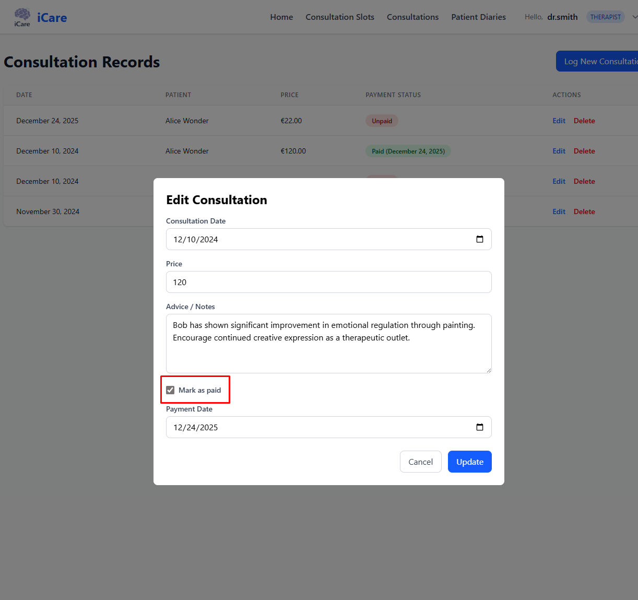Go to the Home nav item
The width and height of the screenshot is (638, 600).
coord(281,17)
